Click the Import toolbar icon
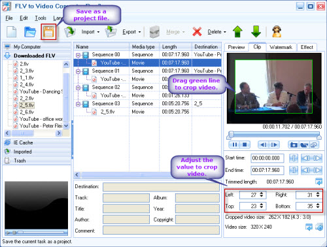This screenshot has height=247, width=327. [70, 32]
